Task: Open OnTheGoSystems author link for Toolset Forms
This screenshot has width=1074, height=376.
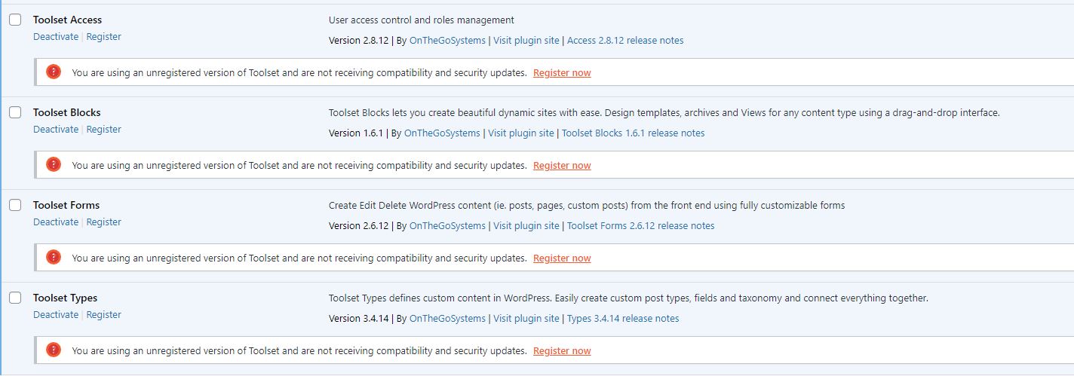Action: pyautogui.click(x=447, y=226)
